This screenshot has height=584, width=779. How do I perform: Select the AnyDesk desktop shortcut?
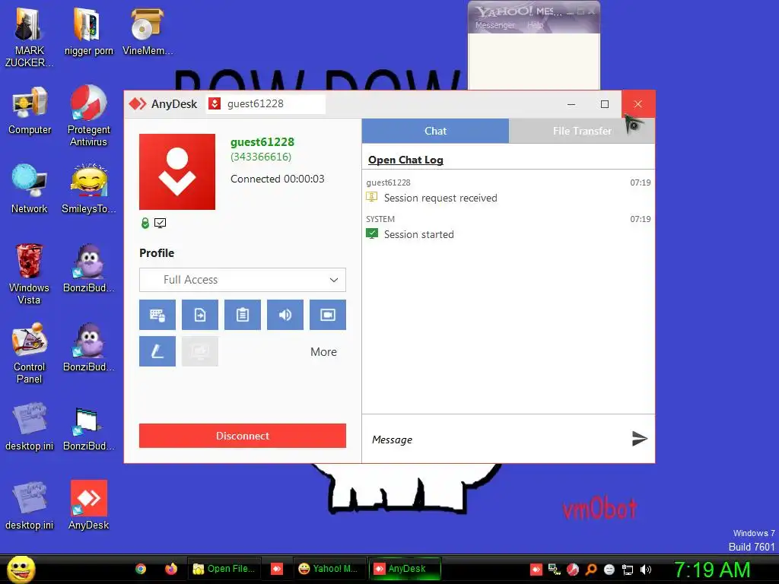point(88,506)
